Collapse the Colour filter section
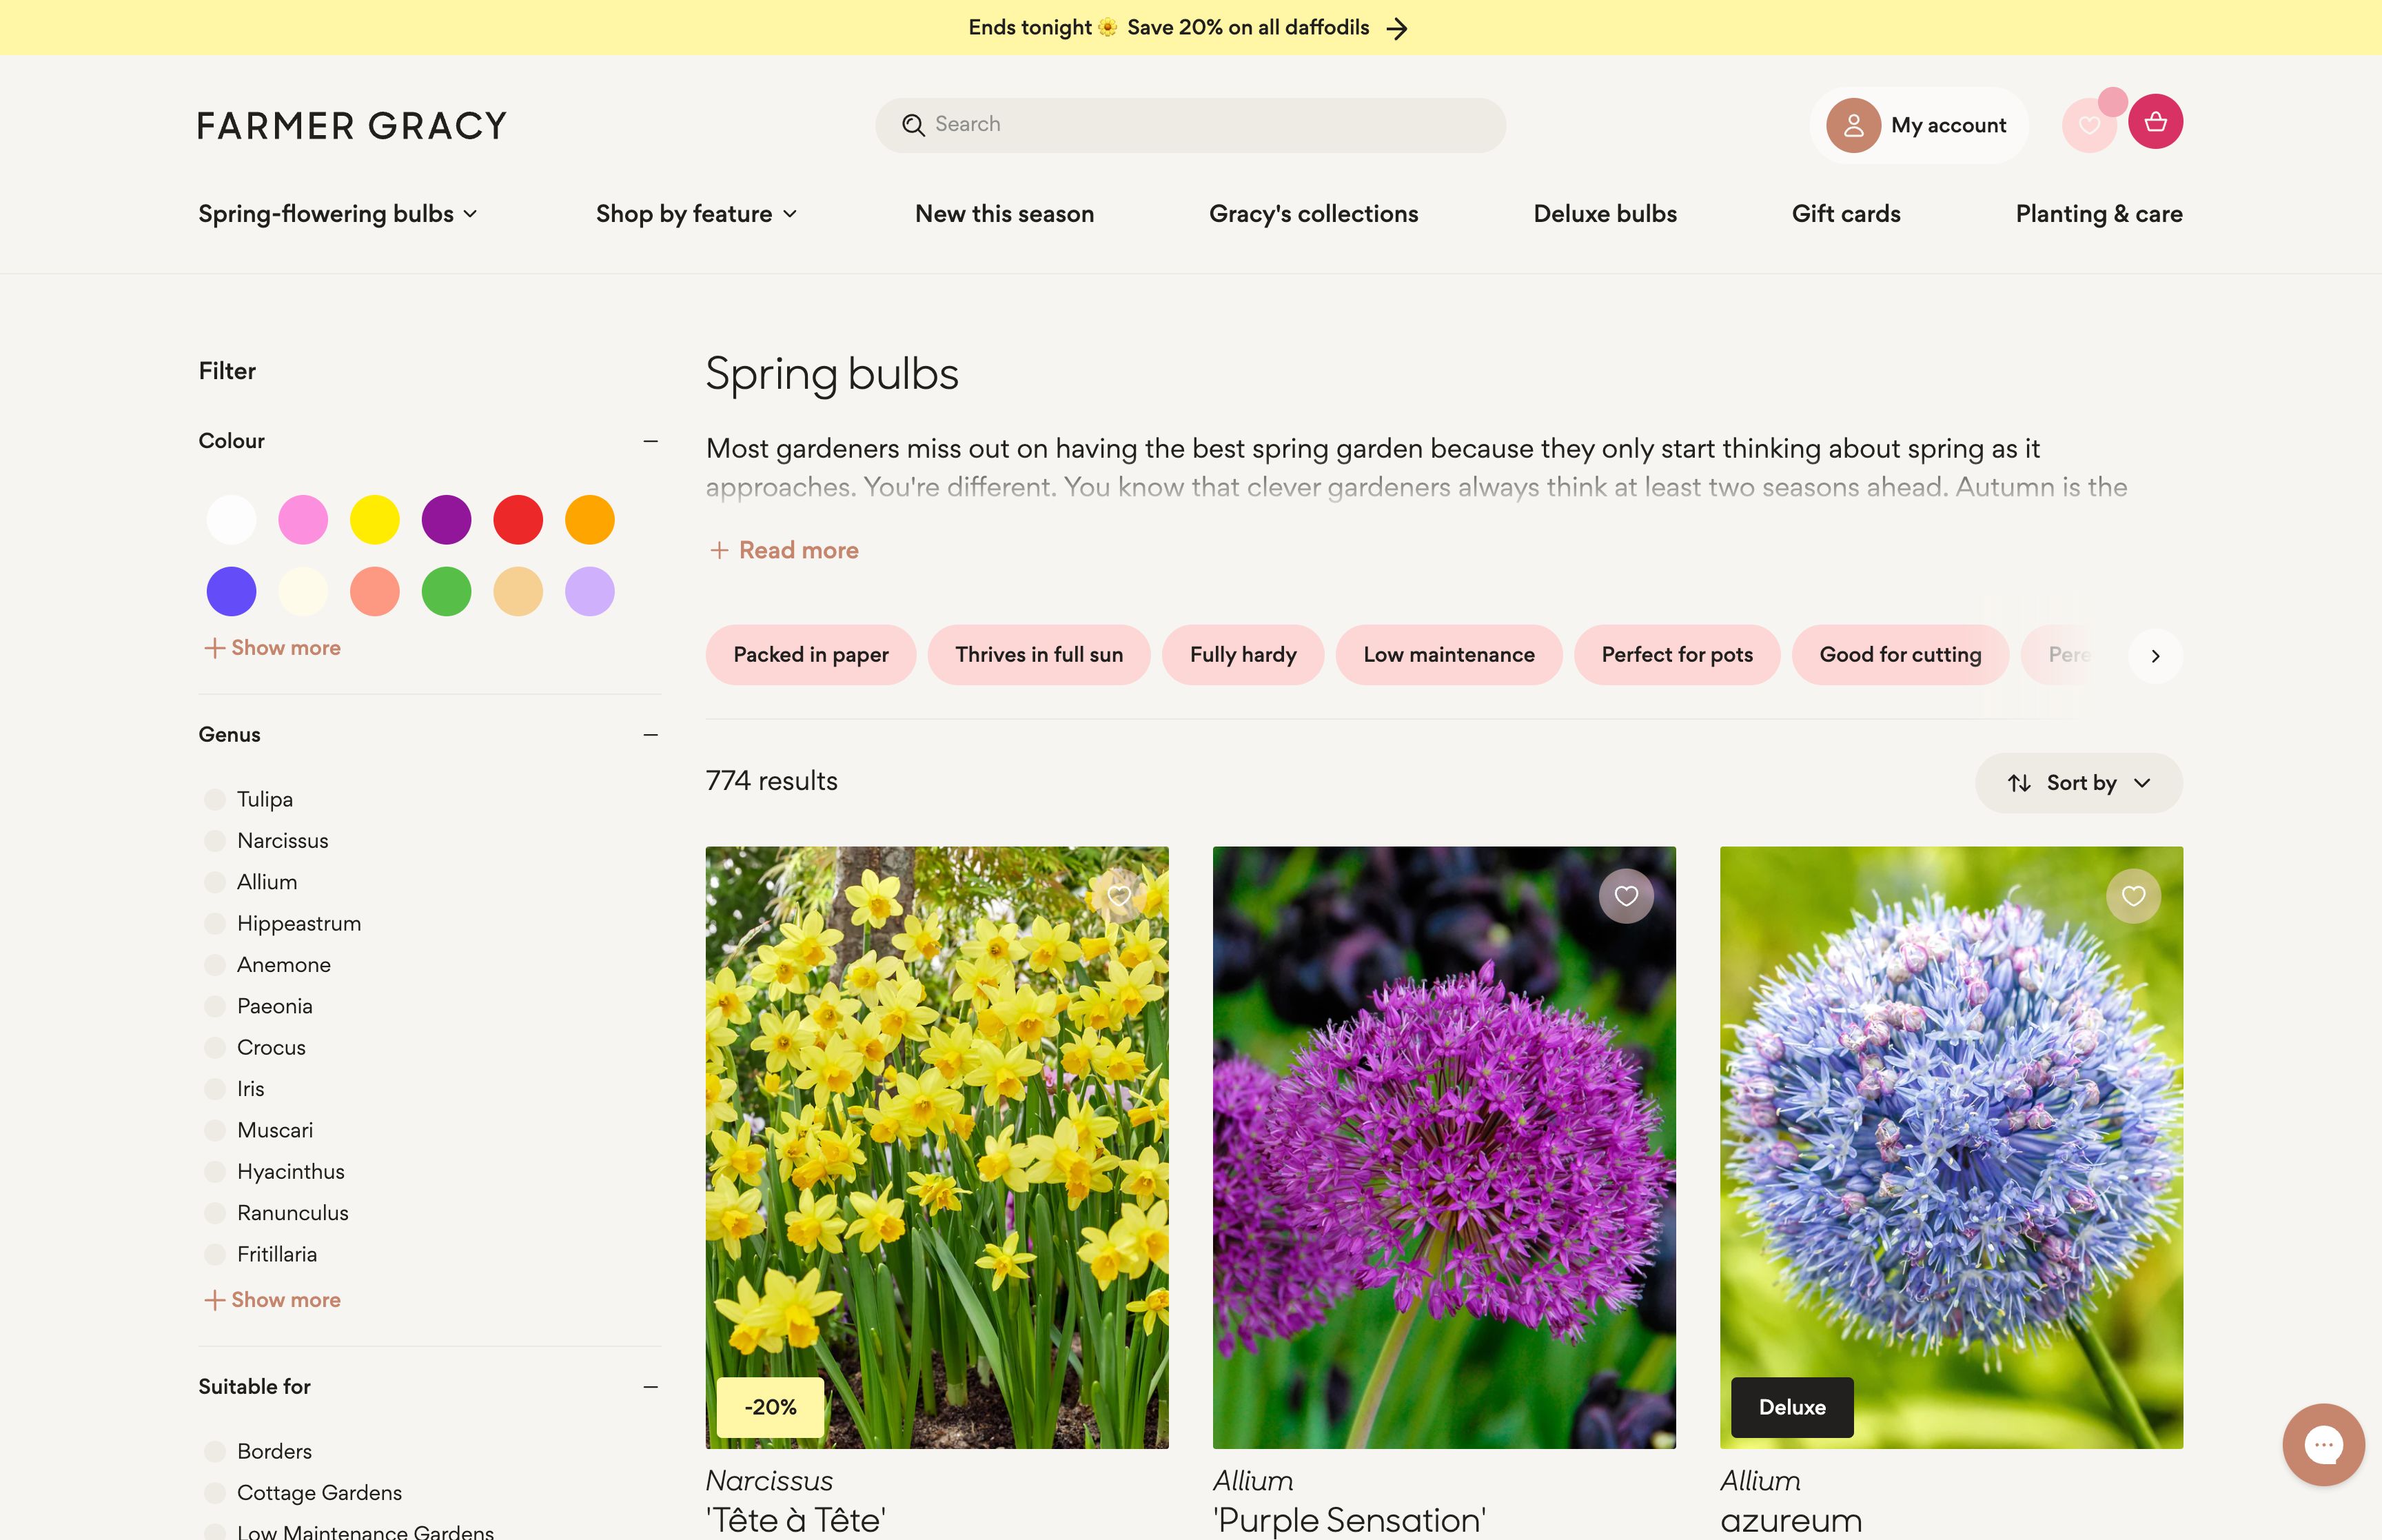Screen dimensions: 2382x1540 [x=651, y=441]
